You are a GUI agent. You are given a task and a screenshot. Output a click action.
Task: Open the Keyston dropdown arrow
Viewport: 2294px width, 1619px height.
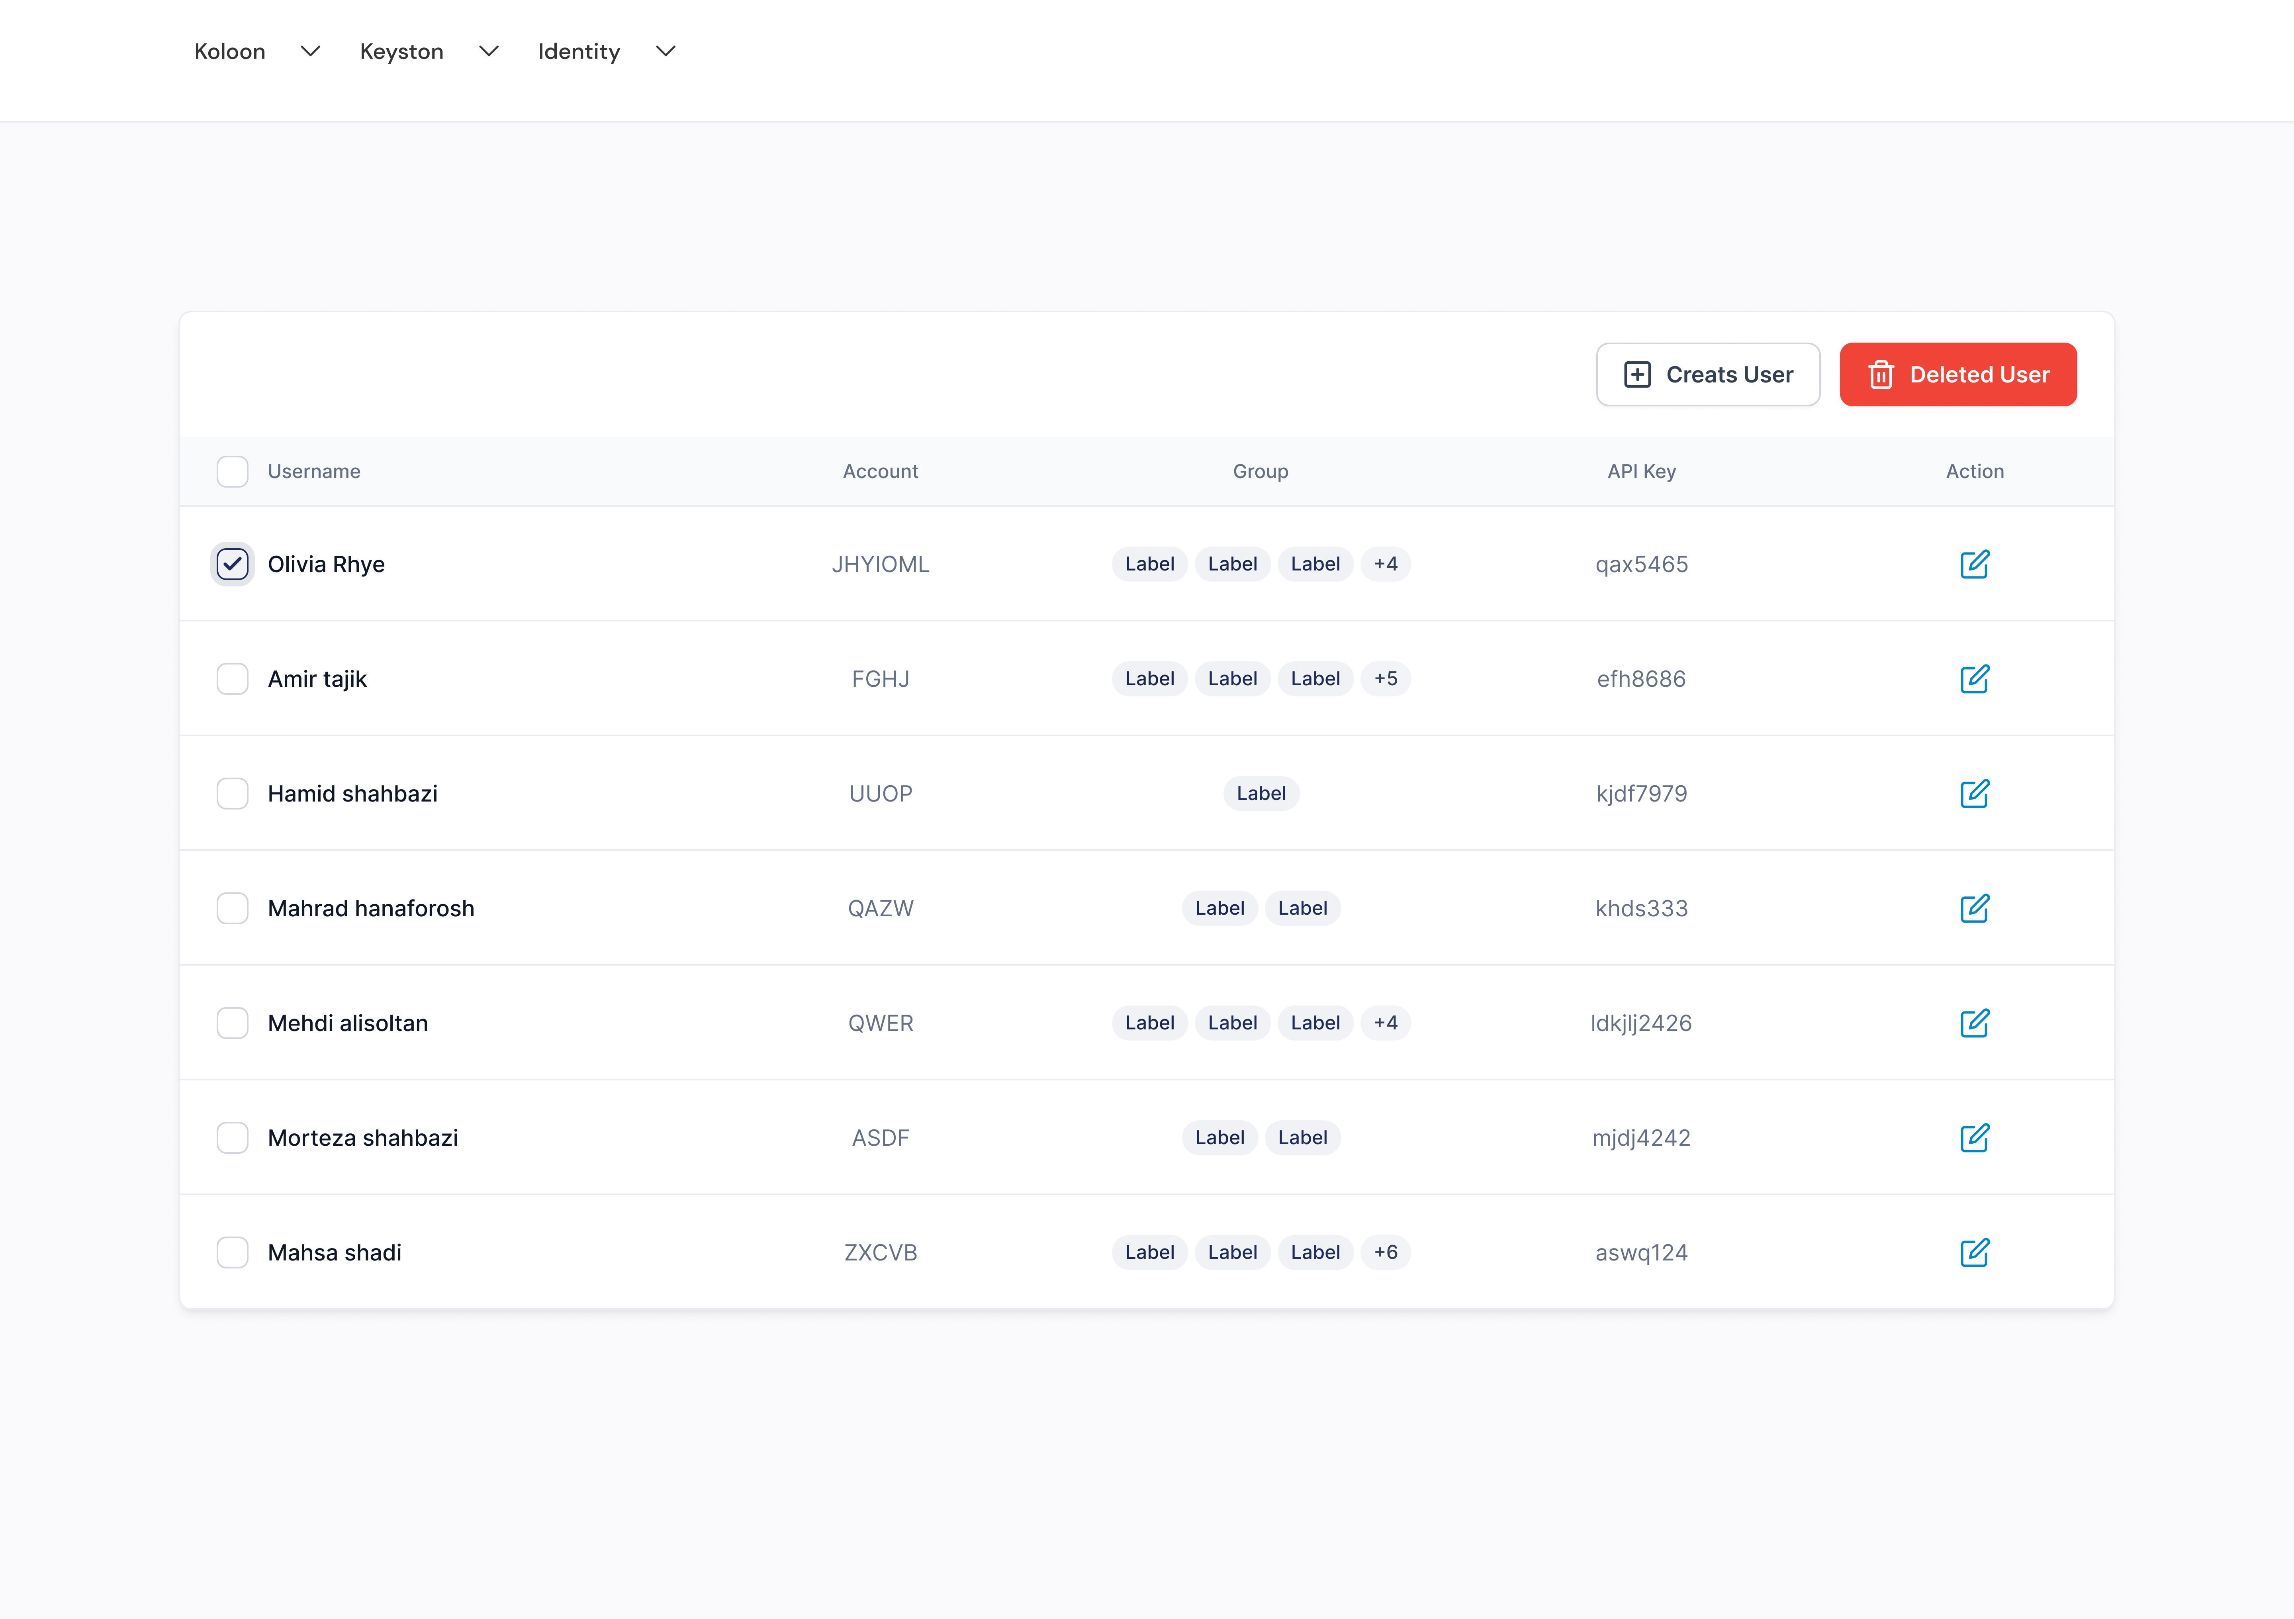tap(489, 51)
